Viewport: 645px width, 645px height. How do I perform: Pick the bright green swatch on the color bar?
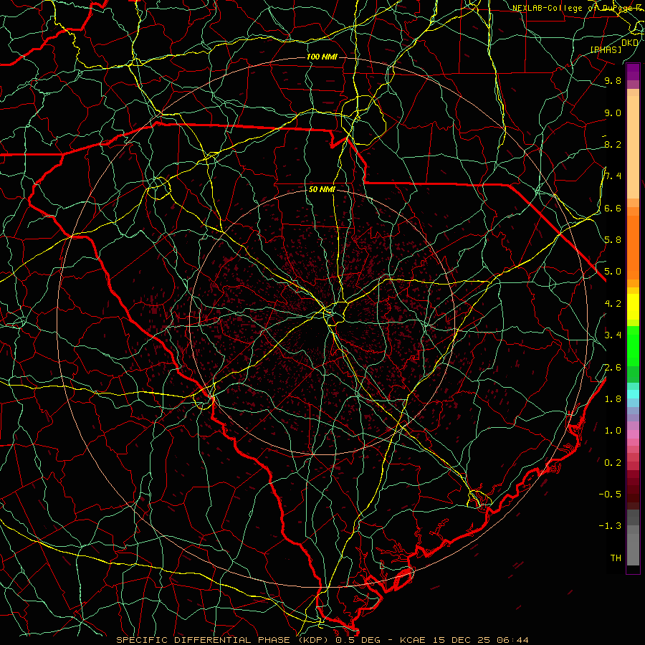(633, 347)
